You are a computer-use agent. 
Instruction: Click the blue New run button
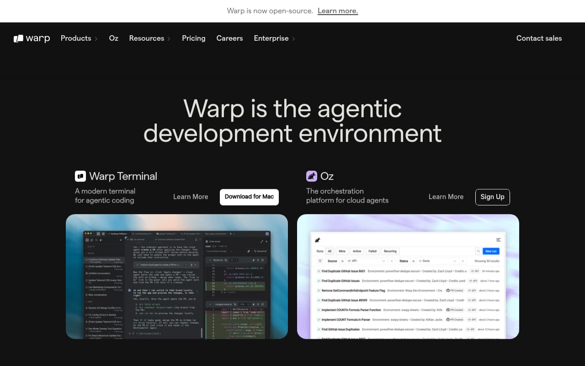tap(491, 251)
